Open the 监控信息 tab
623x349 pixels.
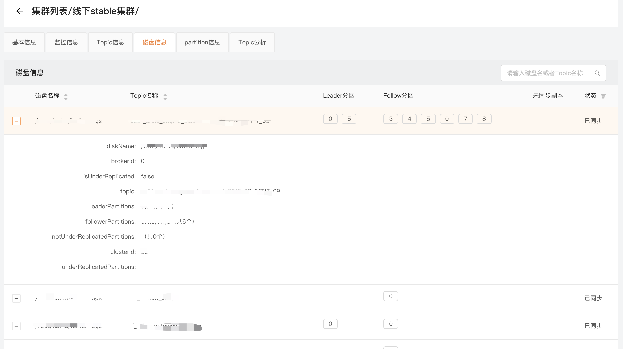(66, 42)
